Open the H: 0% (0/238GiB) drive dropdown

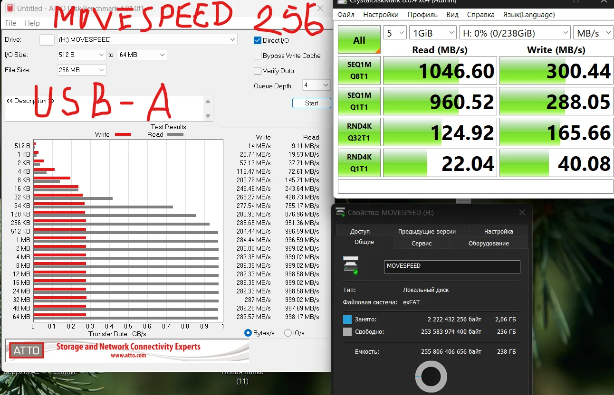pyautogui.click(x=515, y=33)
